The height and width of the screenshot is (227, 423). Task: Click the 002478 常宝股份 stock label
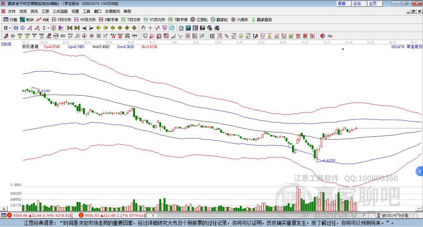tap(407, 47)
